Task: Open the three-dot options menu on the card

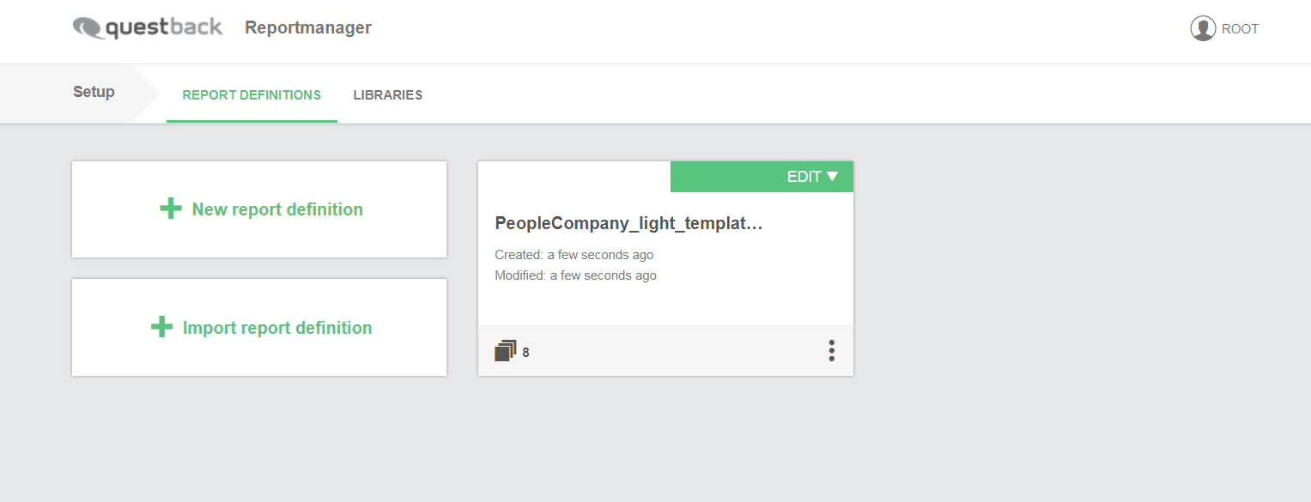Action: [x=831, y=350]
